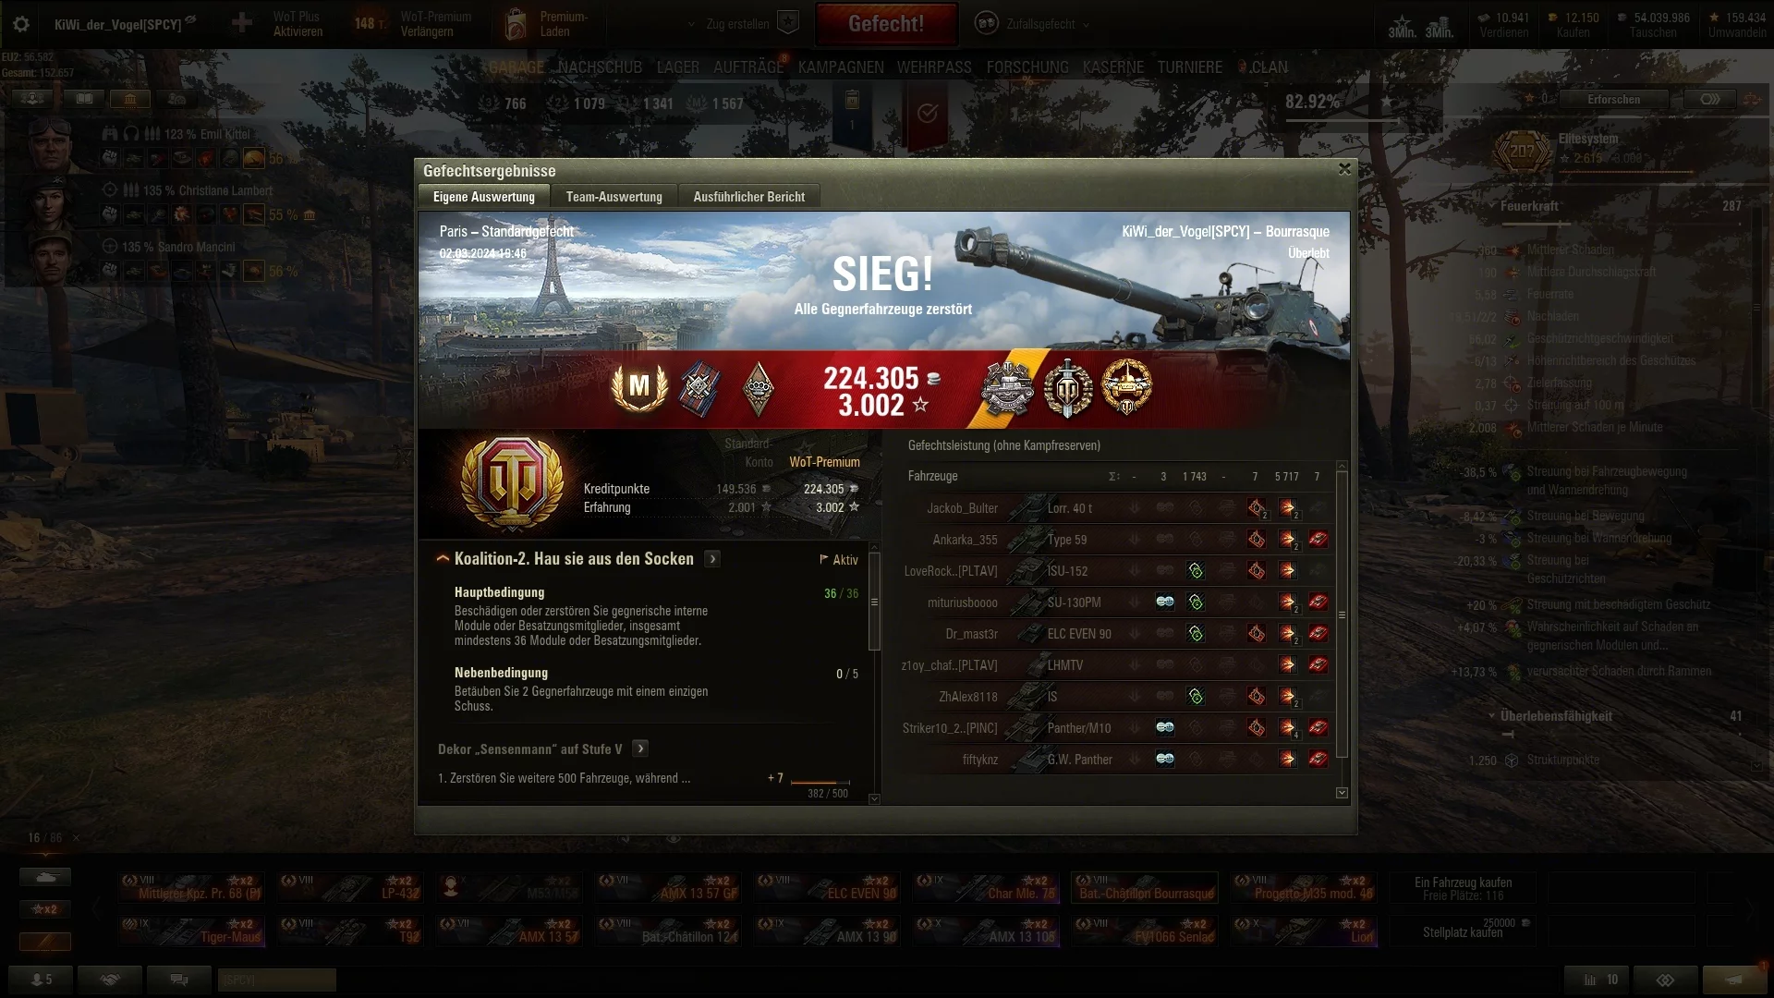The height and width of the screenshot is (998, 1774).
Task: Toggle the x2 bonus filter in carousel
Action: coord(45,909)
